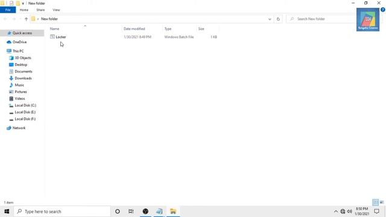Refresh the New folder view
This screenshot has width=386, height=217.
point(278,19)
